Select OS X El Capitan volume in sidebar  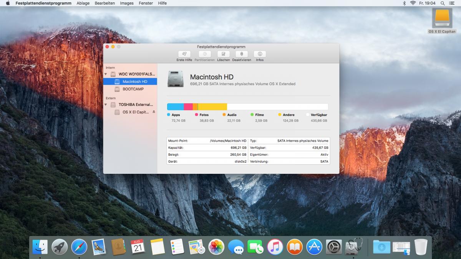[130, 112]
